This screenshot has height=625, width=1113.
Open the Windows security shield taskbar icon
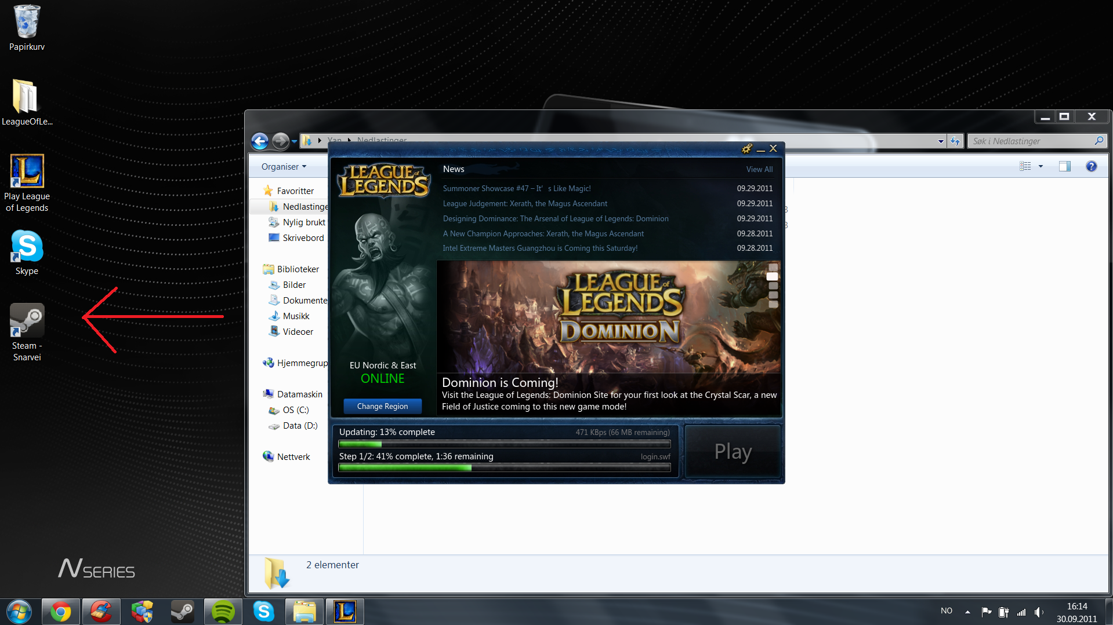(142, 612)
